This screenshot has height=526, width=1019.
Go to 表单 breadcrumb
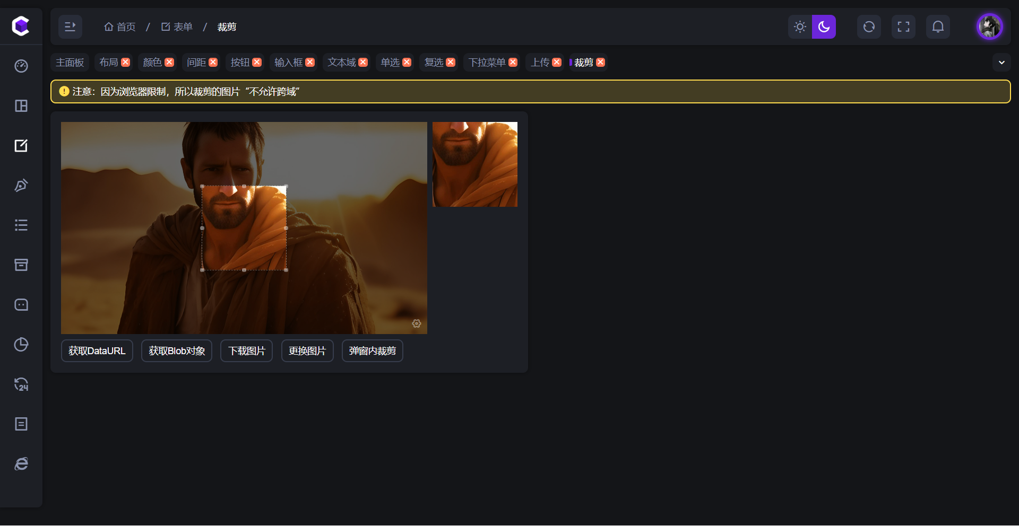[177, 27]
